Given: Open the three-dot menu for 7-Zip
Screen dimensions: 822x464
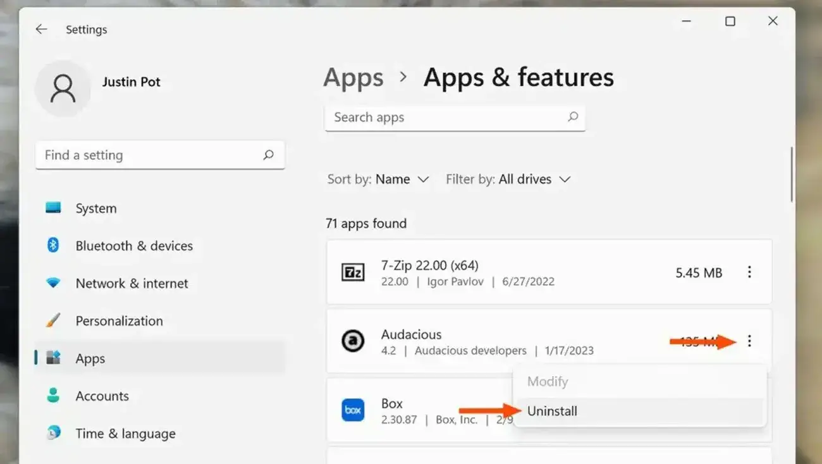Looking at the screenshot, I should tap(749, 272).
